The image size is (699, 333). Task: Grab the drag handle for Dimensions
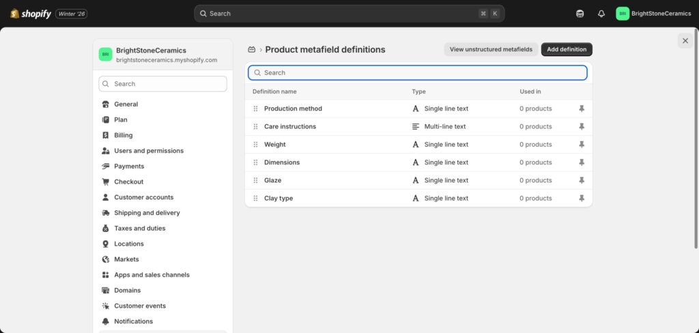pyautogui.click(x=255, y=162)
